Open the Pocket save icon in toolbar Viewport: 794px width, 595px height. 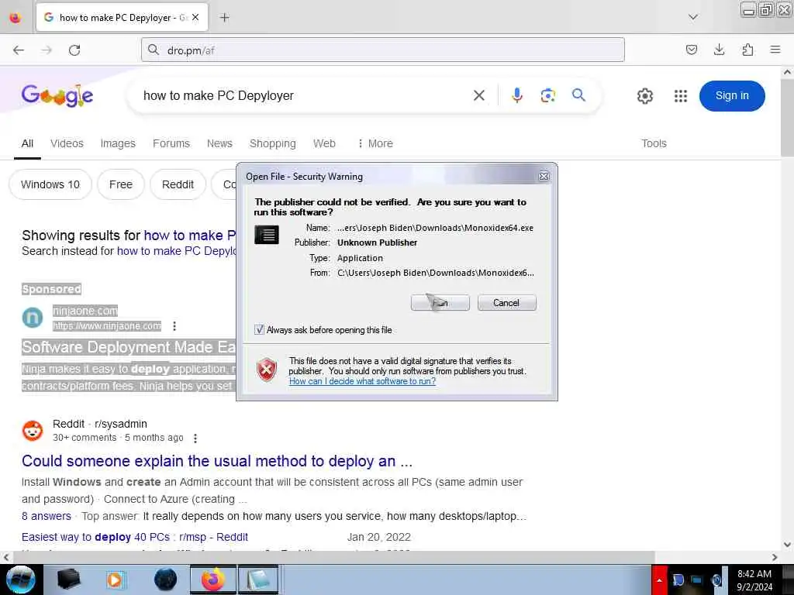[x=691, y=50]
